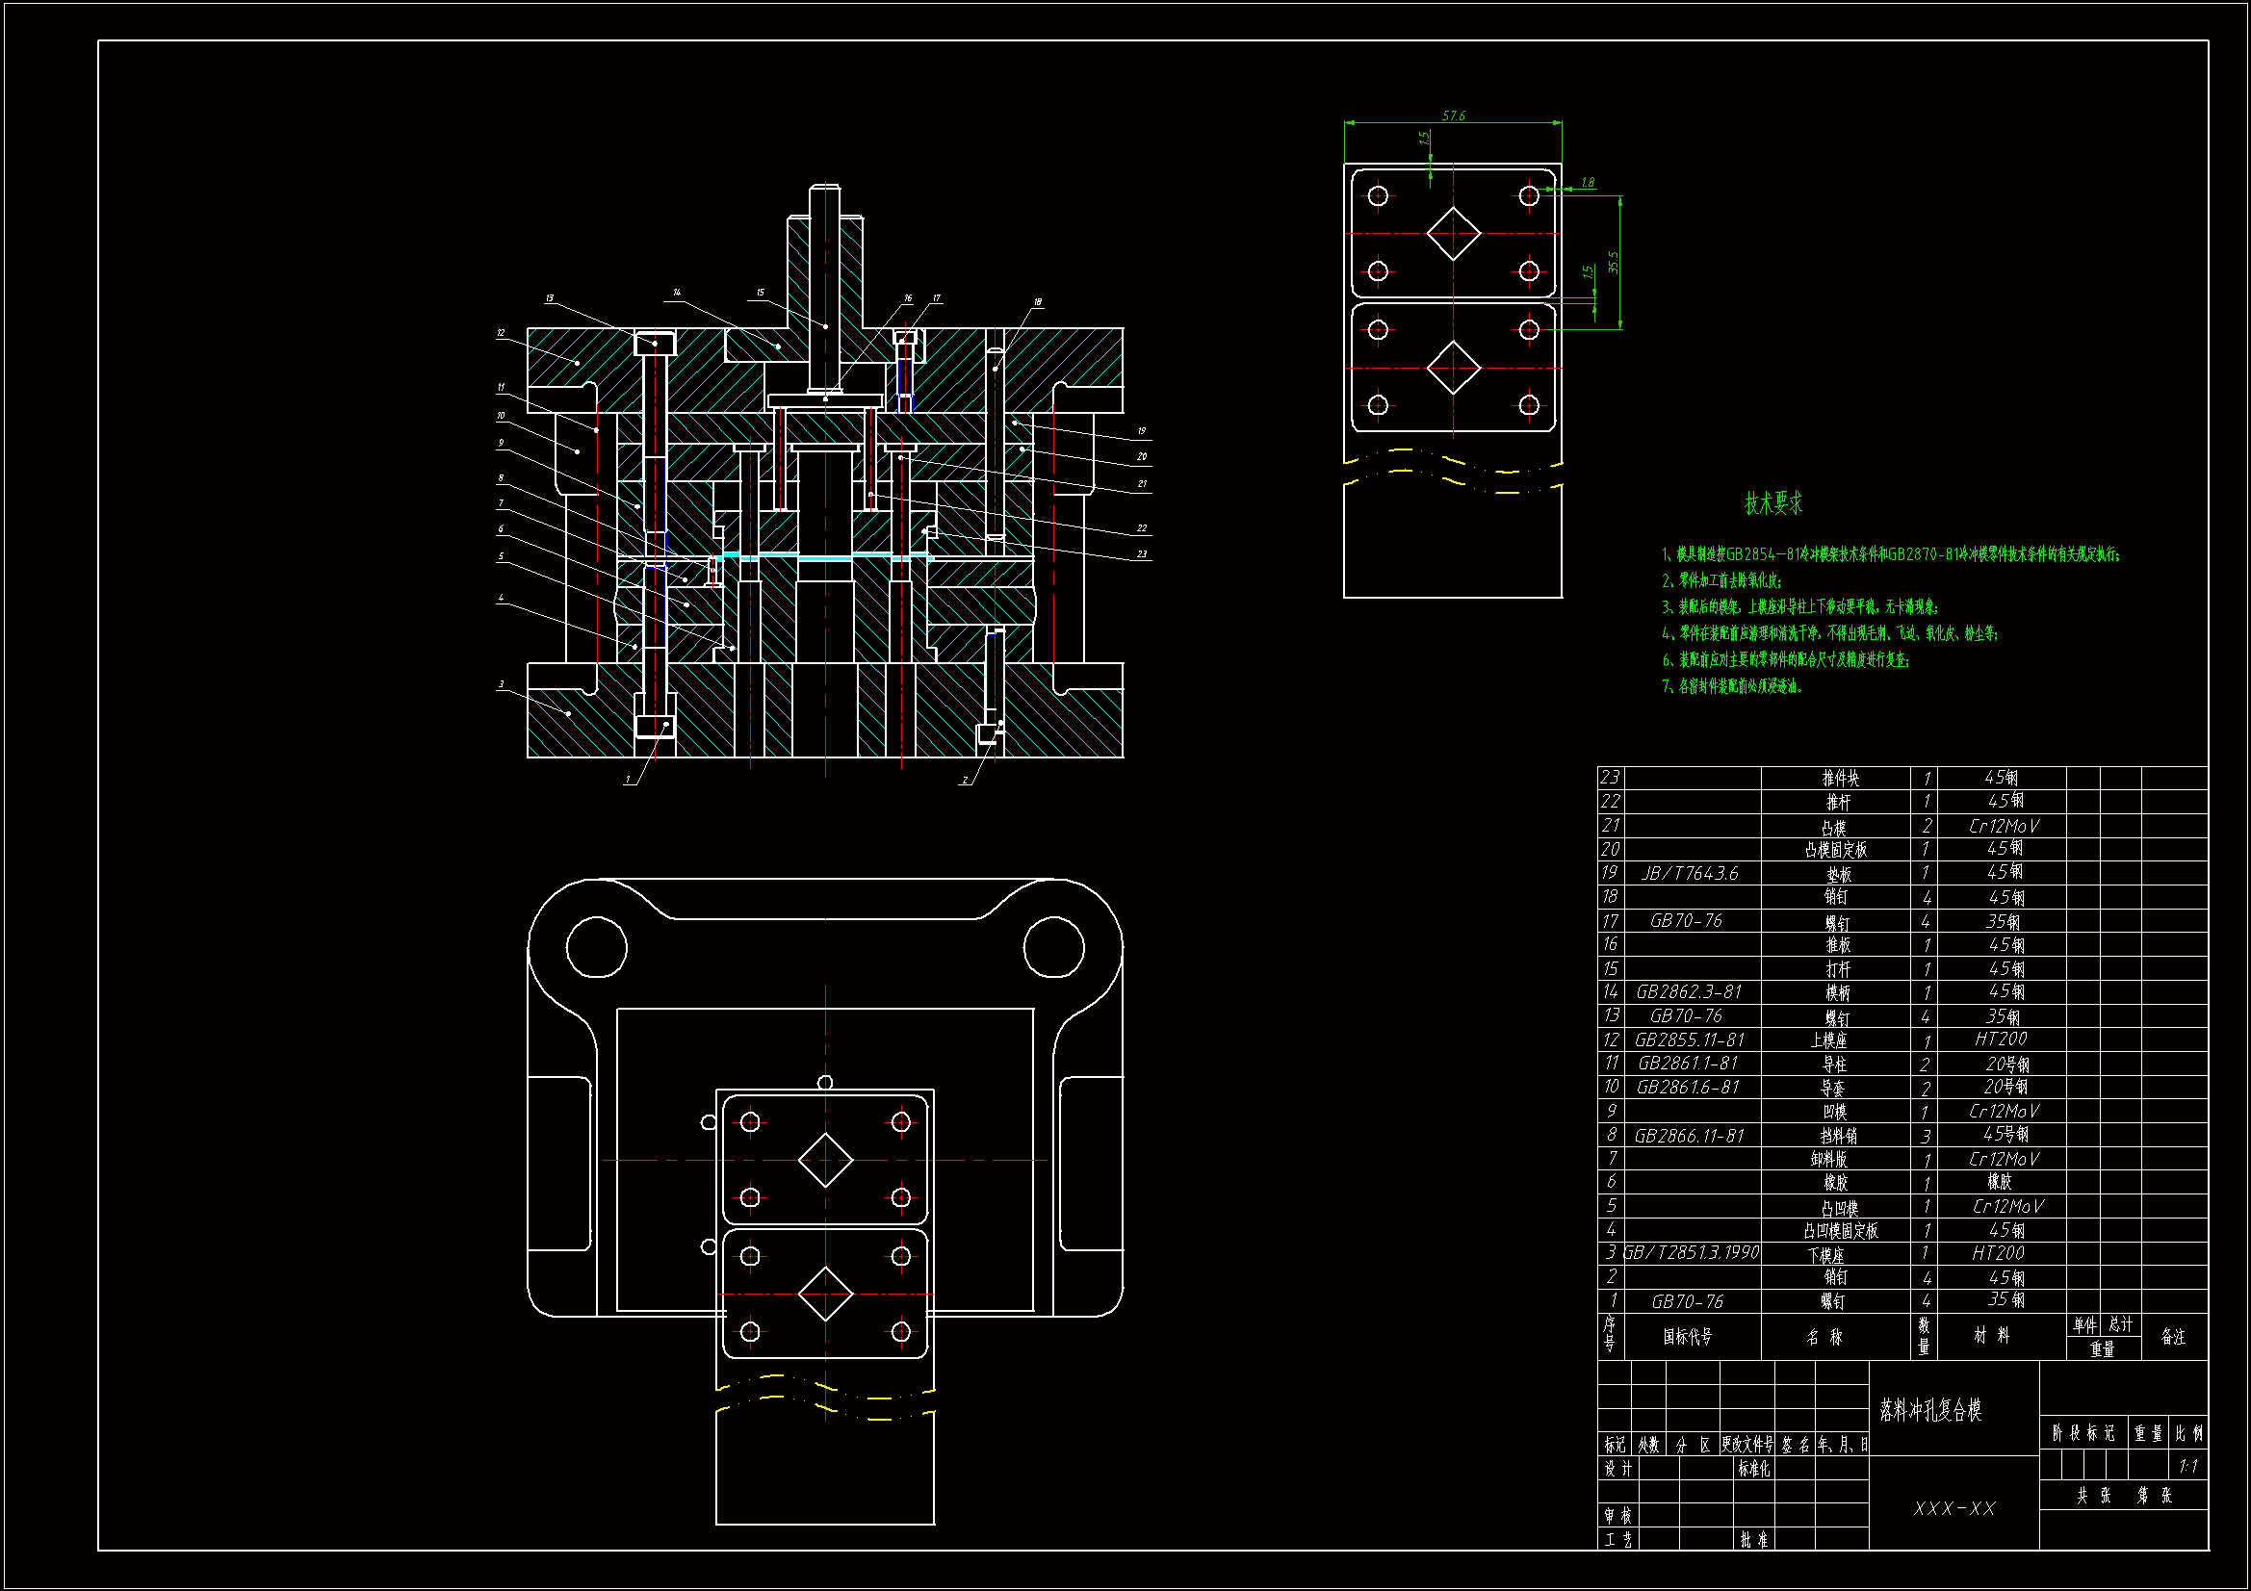Select the HT200 material in row 12
This screenshot has height=1591, width=2251.
click(x=1999, y=1039)
